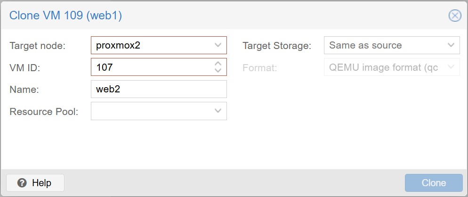Expand the Target Storage dropdown arrow

(451, 45)
